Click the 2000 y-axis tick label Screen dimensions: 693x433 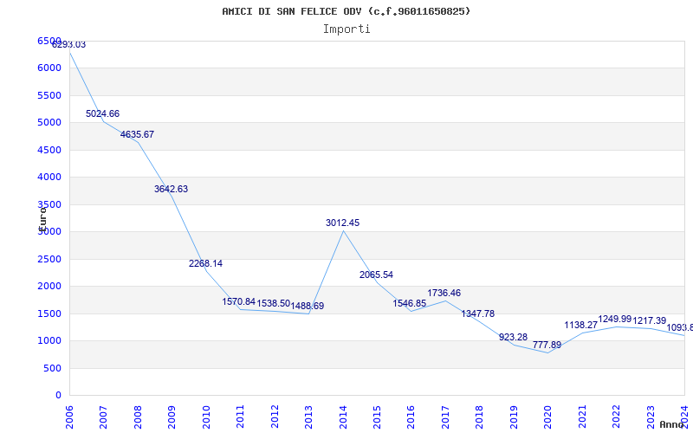[x=49, y=286]
